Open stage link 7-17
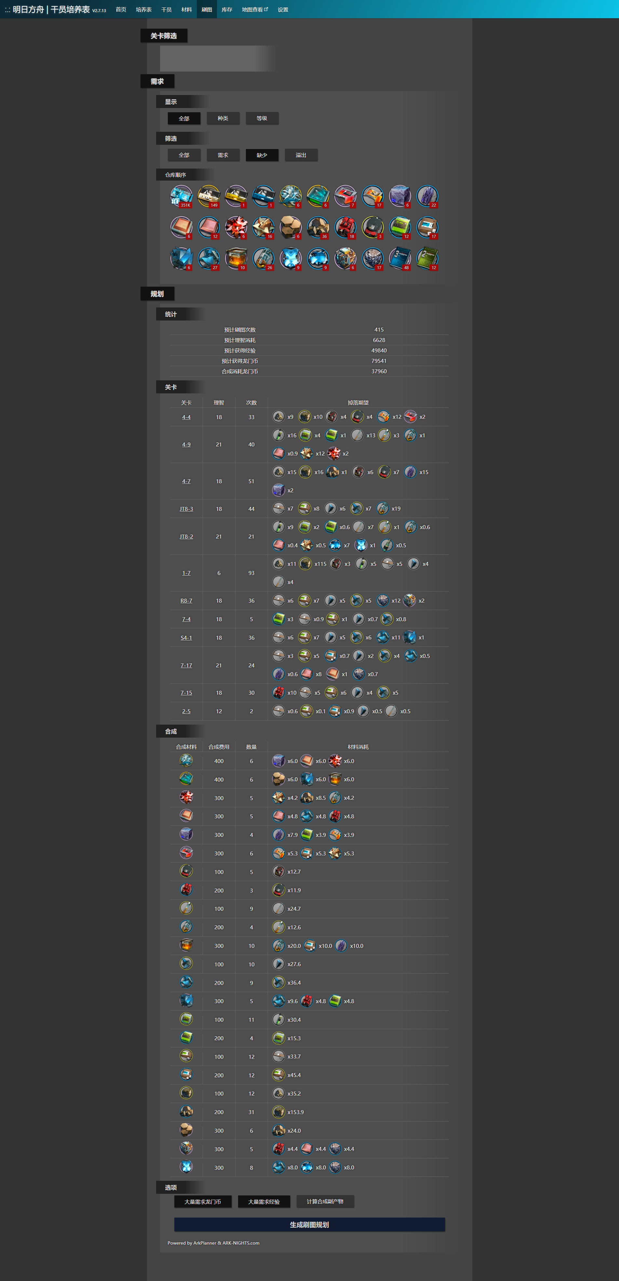Screen dimensions: 619x1281 (186, 665)
